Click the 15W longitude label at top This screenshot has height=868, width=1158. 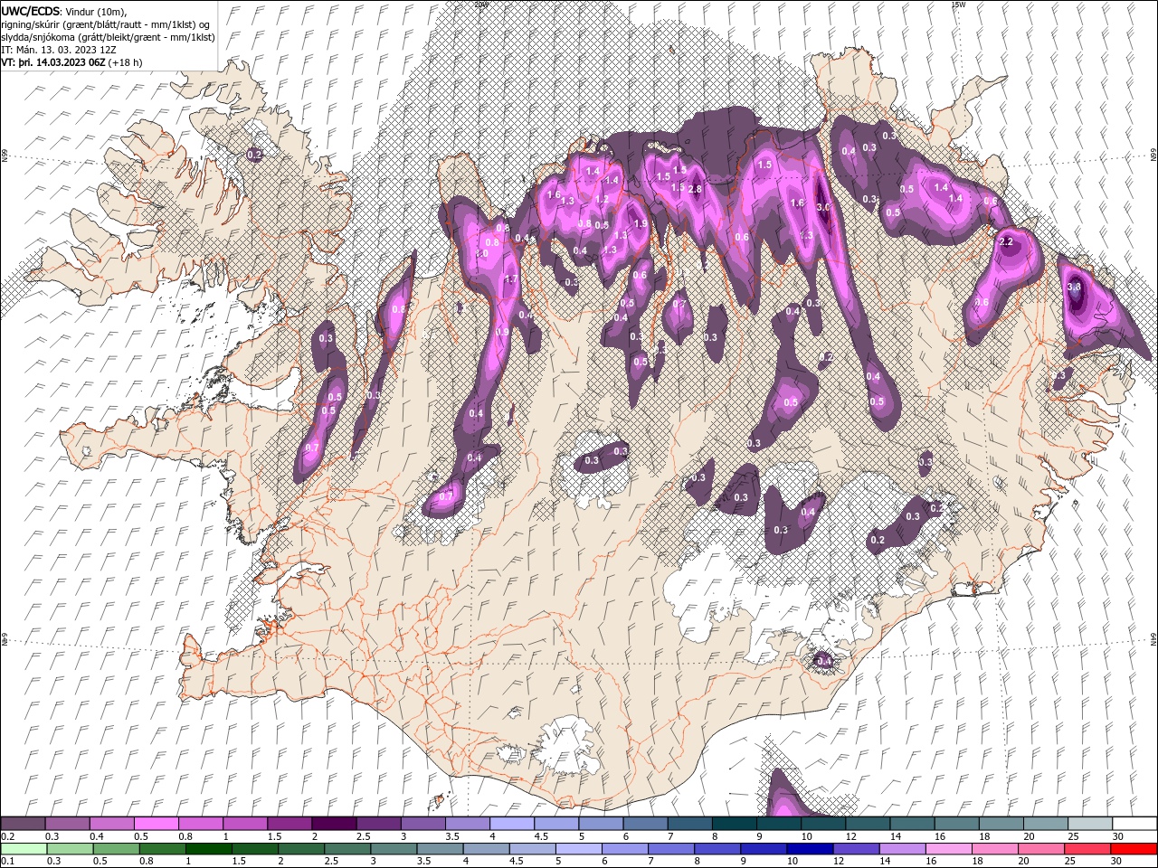[958, 5]
